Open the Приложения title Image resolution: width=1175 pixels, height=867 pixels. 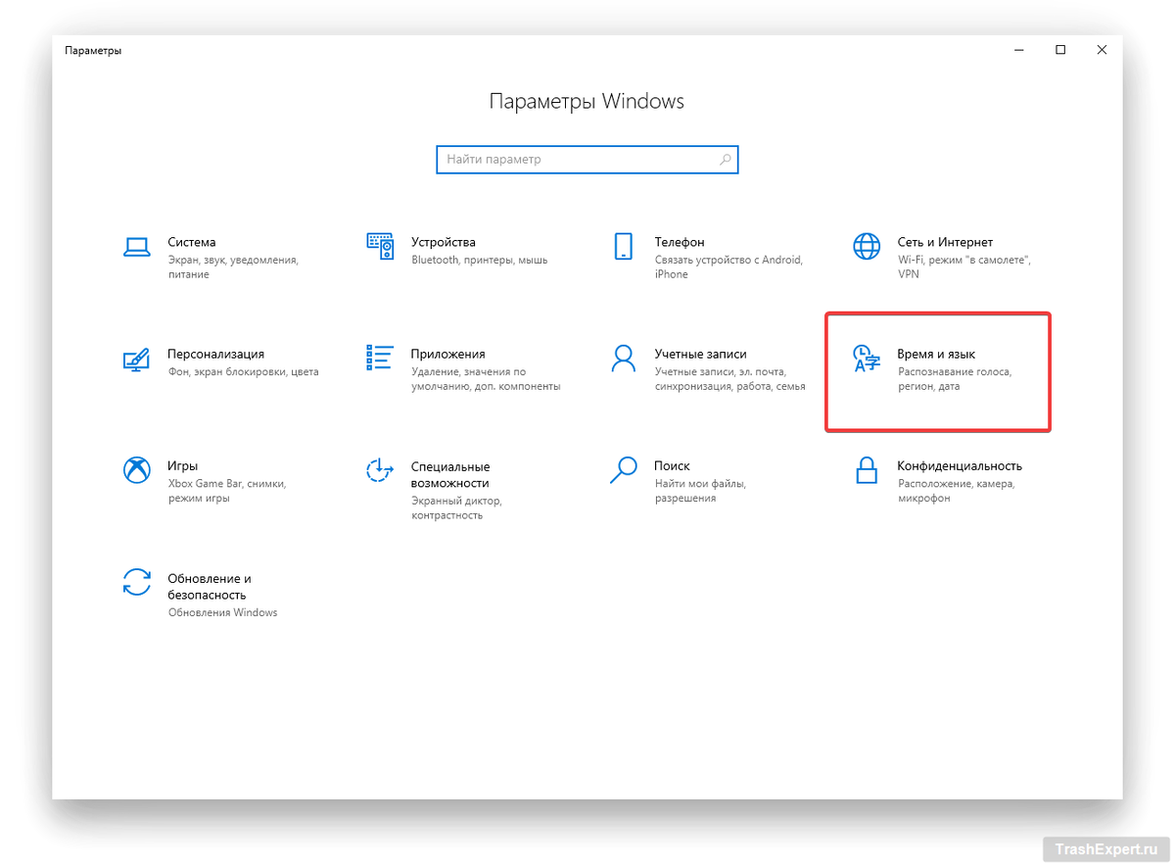click(x=448, y=354)
